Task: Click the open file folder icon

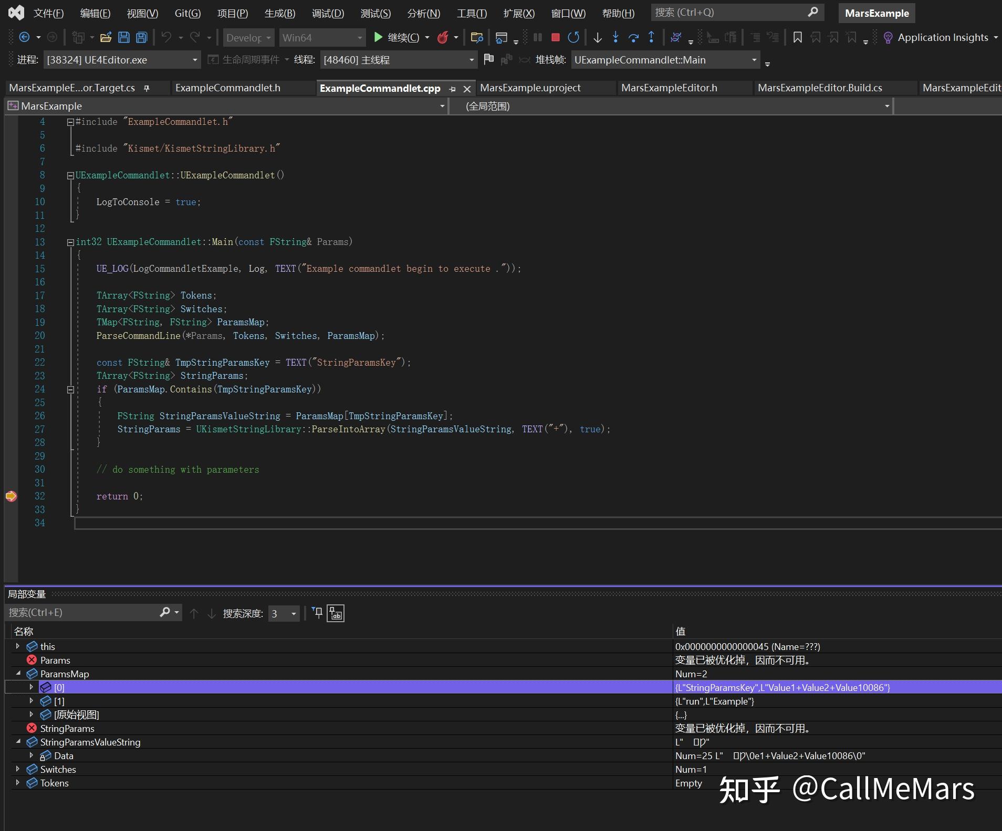Action: pos(106,37)
